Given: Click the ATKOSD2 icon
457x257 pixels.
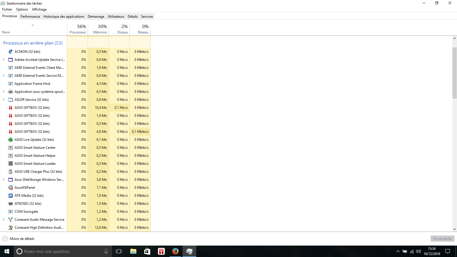Looking at the screenshot, I should pyautogui.click(x=11, y=204).
